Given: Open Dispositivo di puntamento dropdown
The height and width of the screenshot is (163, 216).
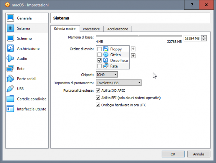Looking at the screenshot, I should coord(118,83).
